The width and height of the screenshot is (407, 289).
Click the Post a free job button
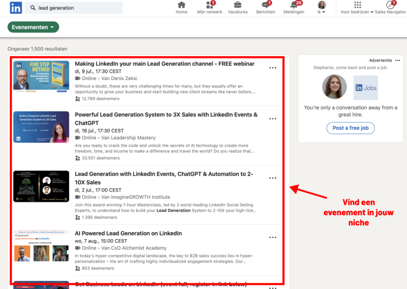350,128
